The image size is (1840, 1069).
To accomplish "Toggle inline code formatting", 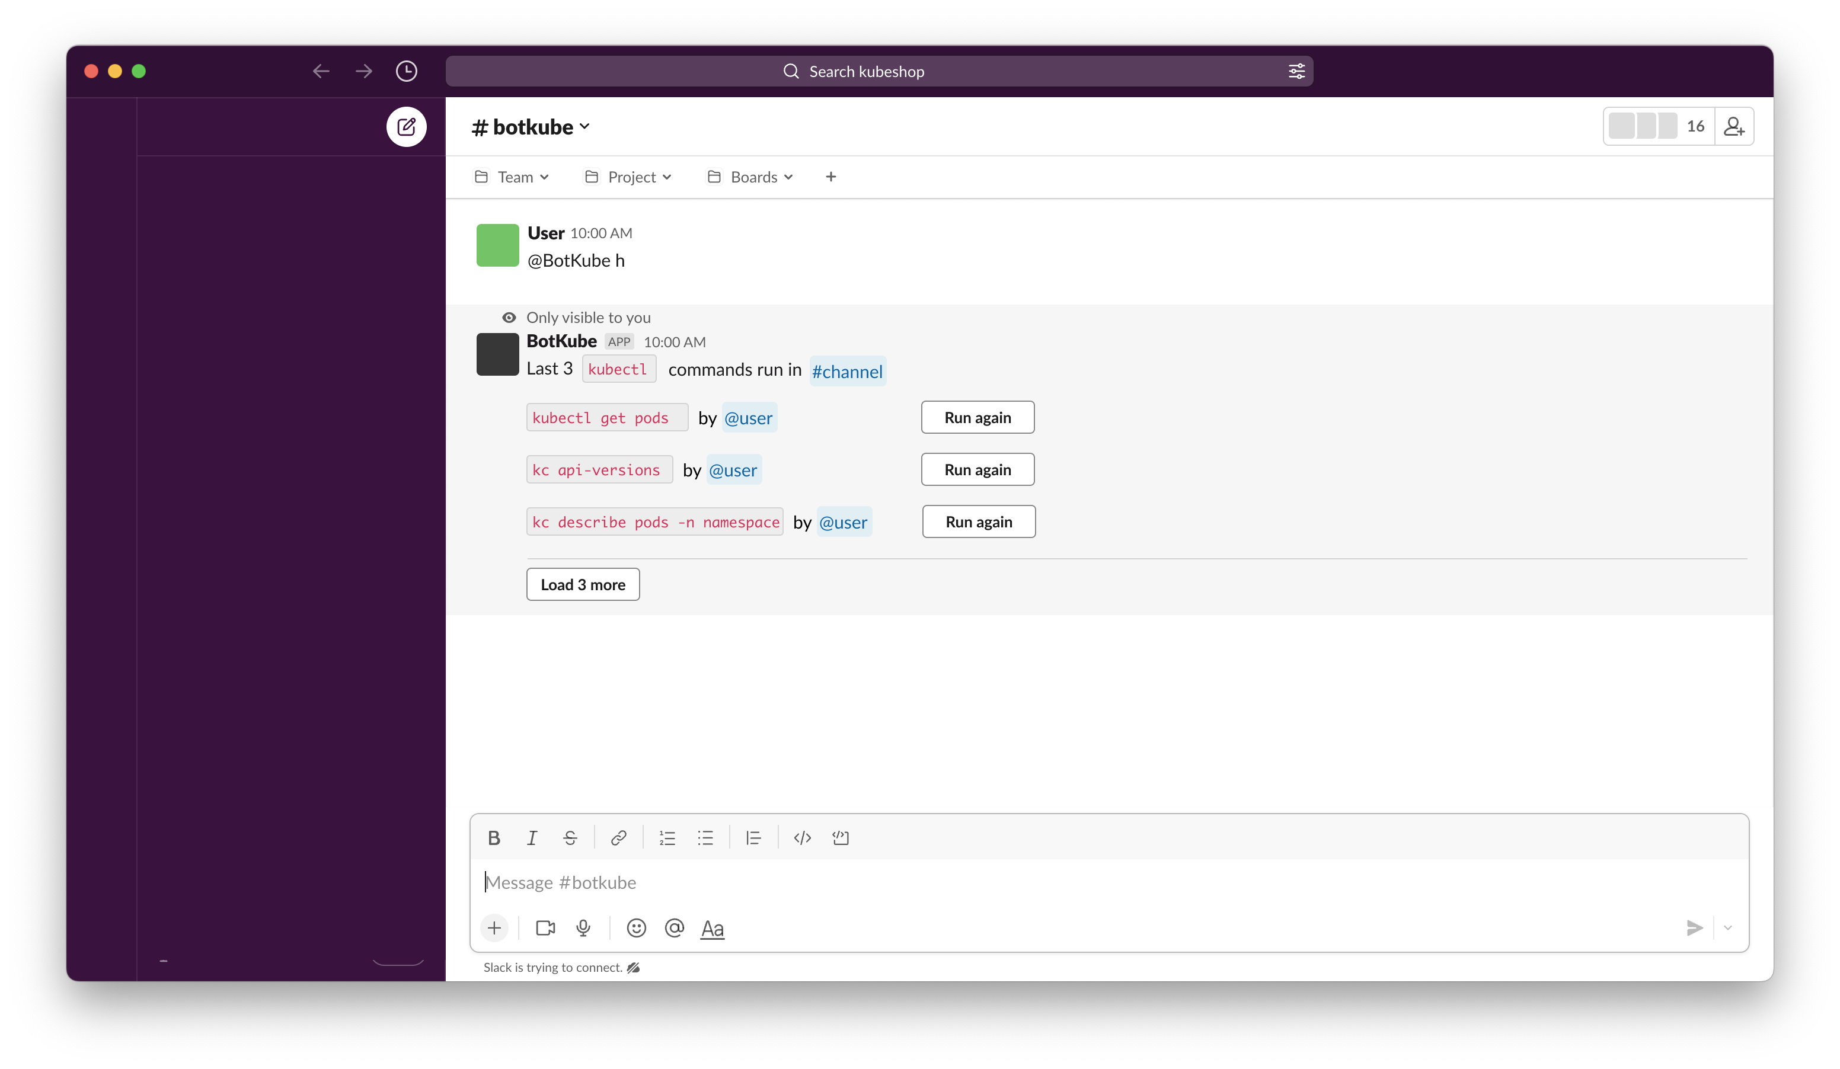I will pos(803,838).
